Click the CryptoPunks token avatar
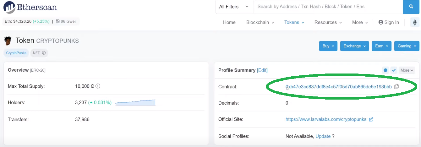421x147 pixels. [8, 41]
